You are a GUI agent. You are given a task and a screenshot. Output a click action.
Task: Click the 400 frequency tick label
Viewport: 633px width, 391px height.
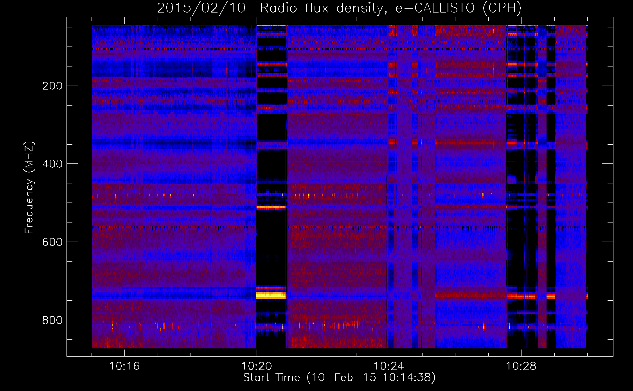52,164
